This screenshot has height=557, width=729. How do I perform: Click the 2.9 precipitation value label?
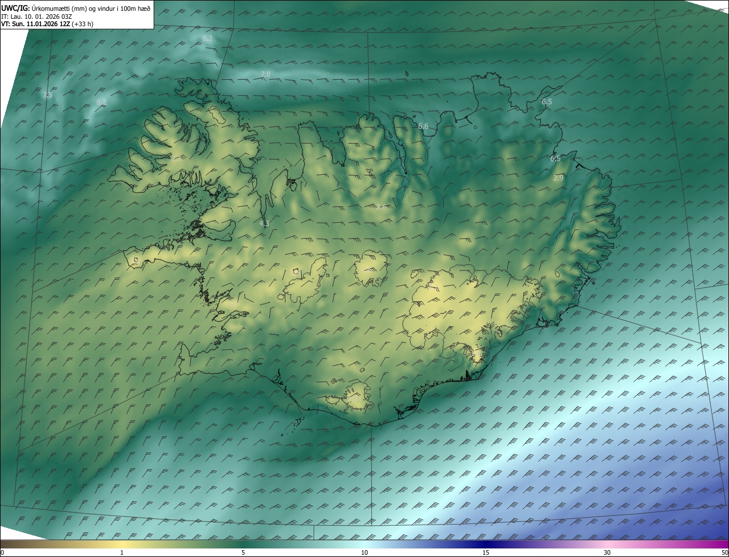[x=558, y=178]
